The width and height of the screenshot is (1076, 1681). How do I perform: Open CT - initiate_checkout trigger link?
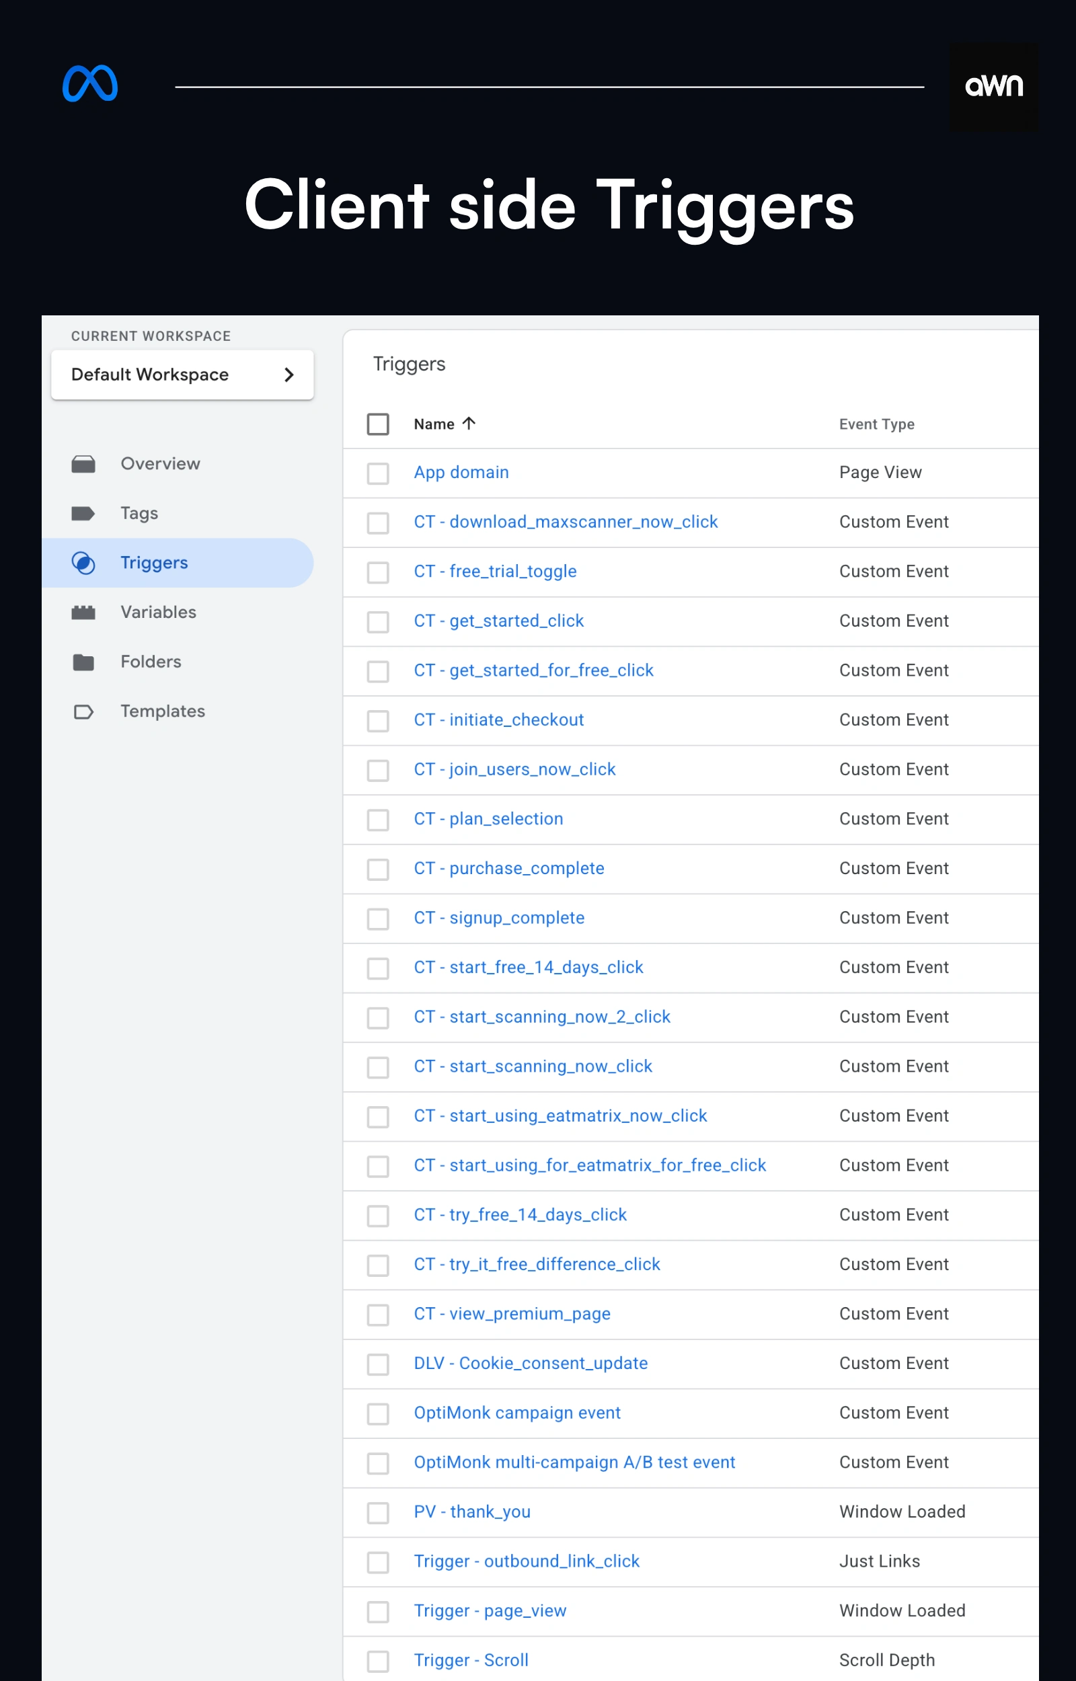click(498, 720)
